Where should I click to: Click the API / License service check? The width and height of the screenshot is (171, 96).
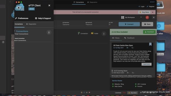(x=140, y=84)
